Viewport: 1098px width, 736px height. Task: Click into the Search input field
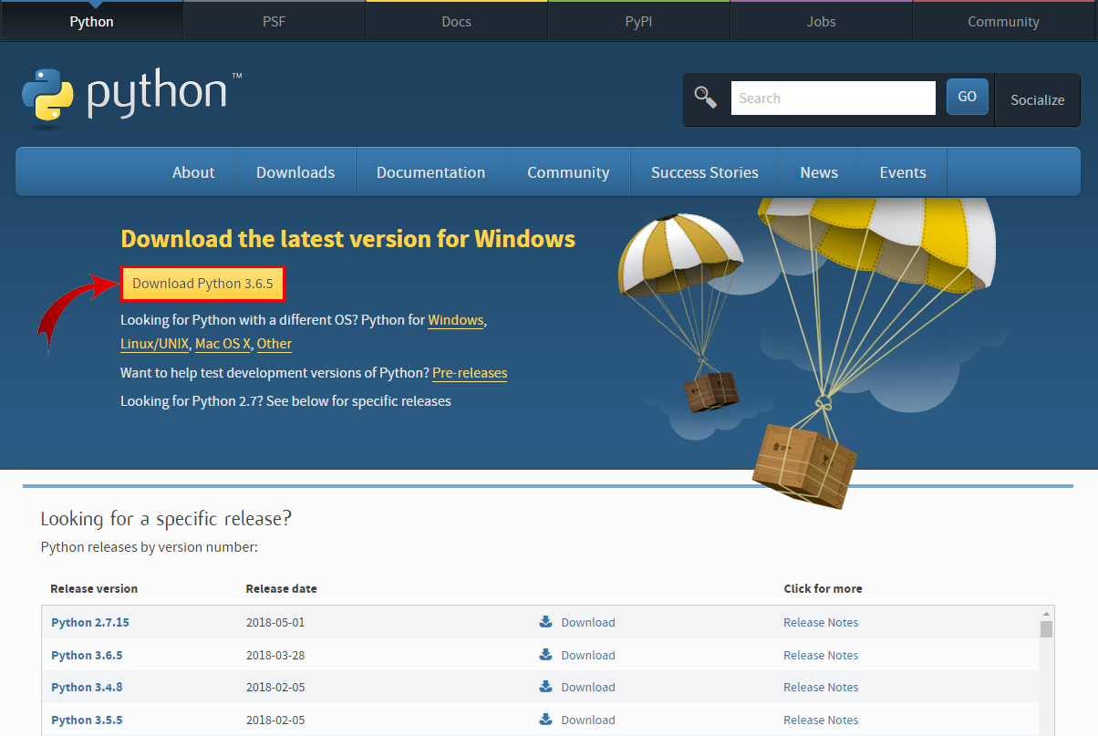[833, 98]
